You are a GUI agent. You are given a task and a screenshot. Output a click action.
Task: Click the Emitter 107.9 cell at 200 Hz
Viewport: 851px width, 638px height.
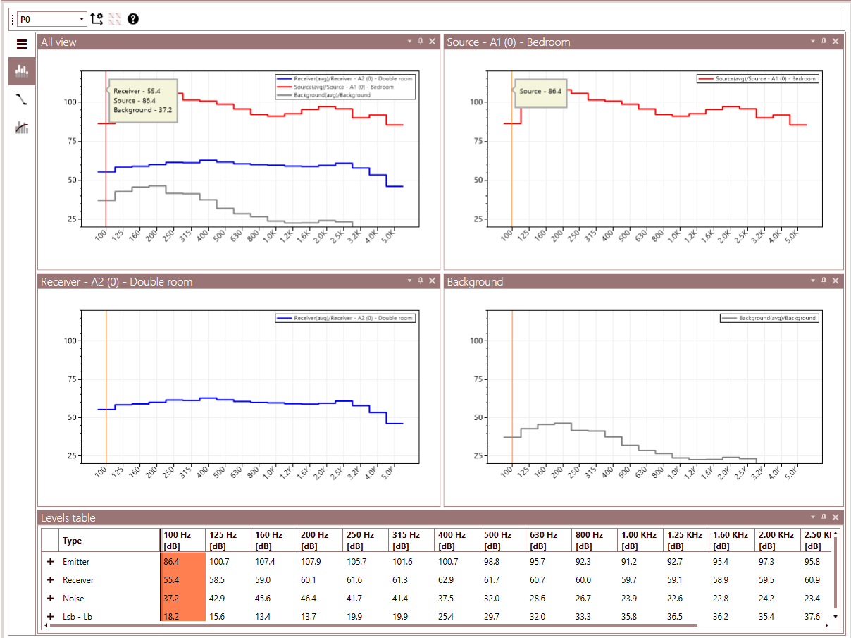click(x=320, y=562)
